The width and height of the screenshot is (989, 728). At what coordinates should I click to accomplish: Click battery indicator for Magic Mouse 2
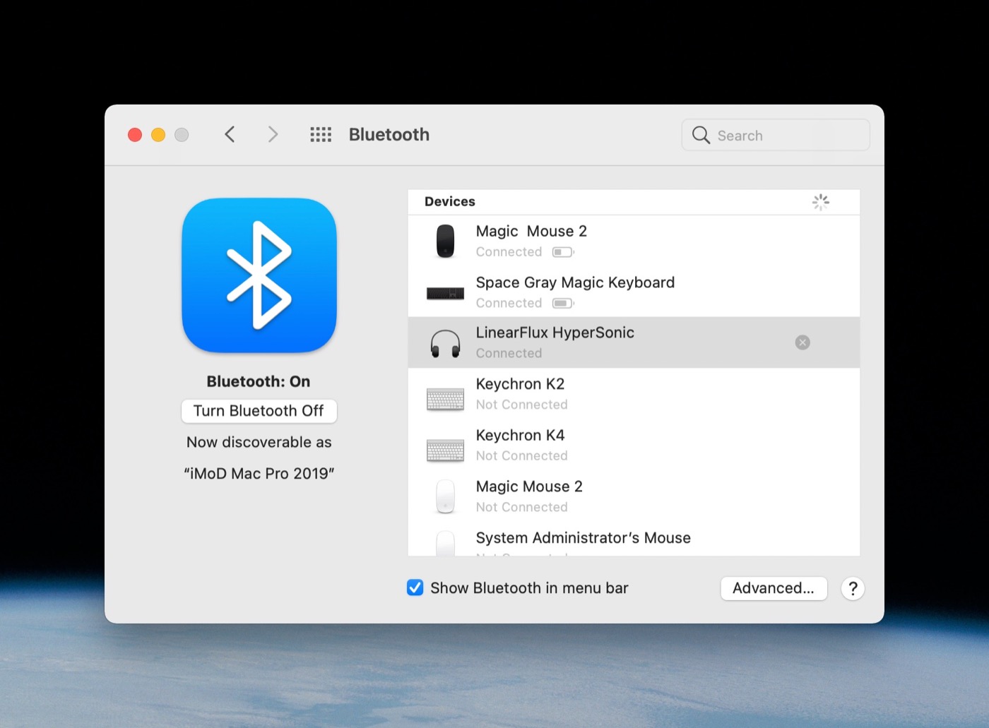coord(563,252)
